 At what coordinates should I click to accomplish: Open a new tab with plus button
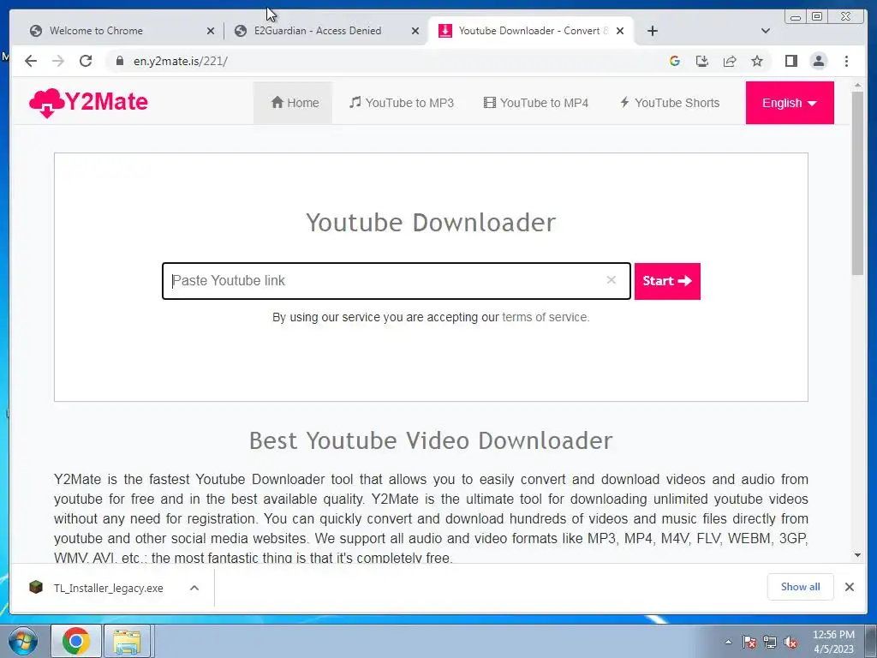652,31
